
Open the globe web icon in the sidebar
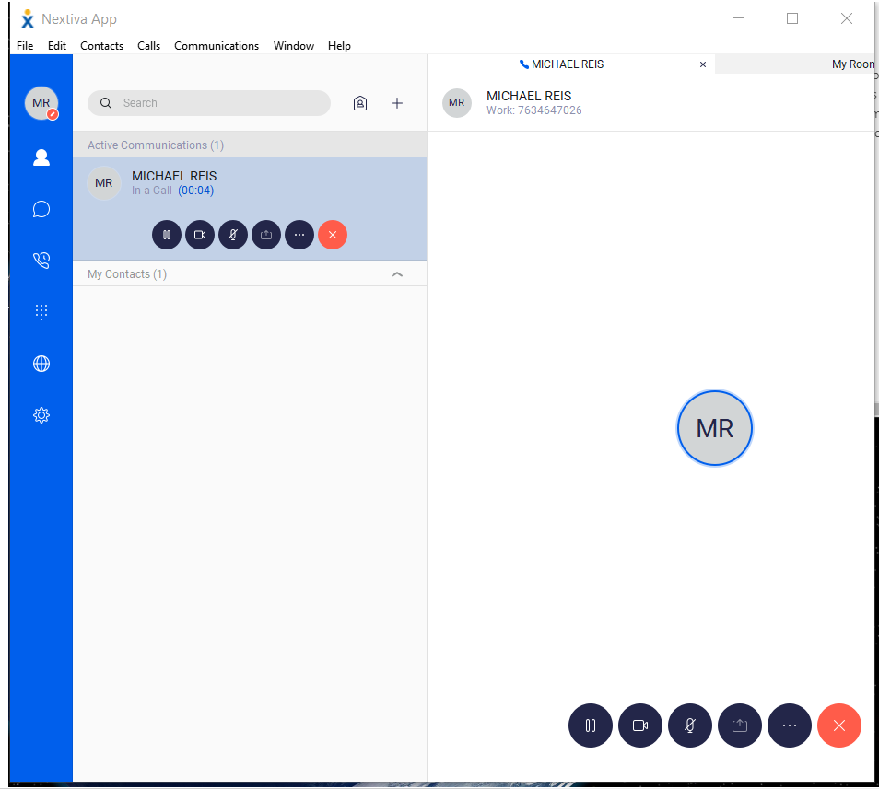(41, 364)
